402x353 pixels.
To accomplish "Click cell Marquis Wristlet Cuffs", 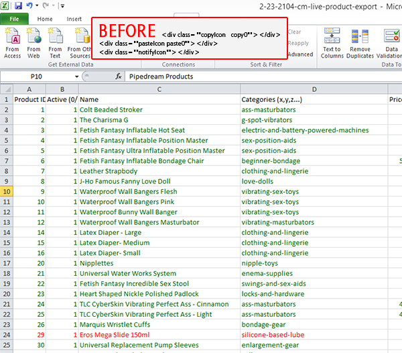I will [x=159, y=325].
